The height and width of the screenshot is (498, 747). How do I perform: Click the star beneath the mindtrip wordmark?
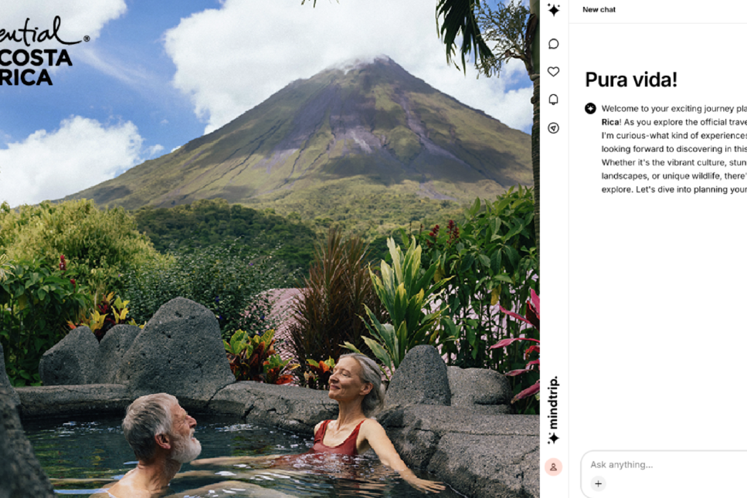click(554, 438)
